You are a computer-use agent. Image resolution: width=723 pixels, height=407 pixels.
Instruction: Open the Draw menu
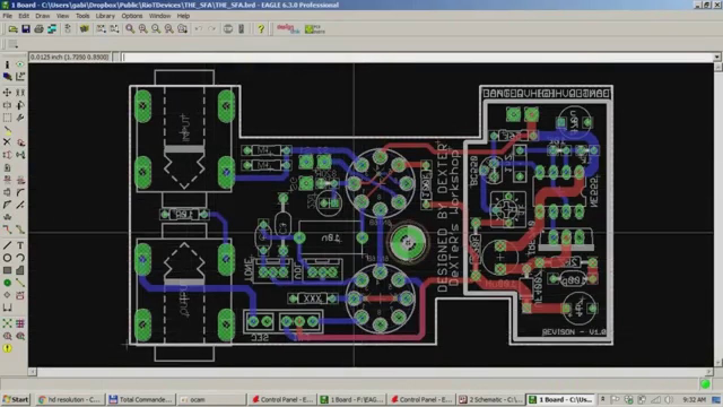tap(42, 16)
